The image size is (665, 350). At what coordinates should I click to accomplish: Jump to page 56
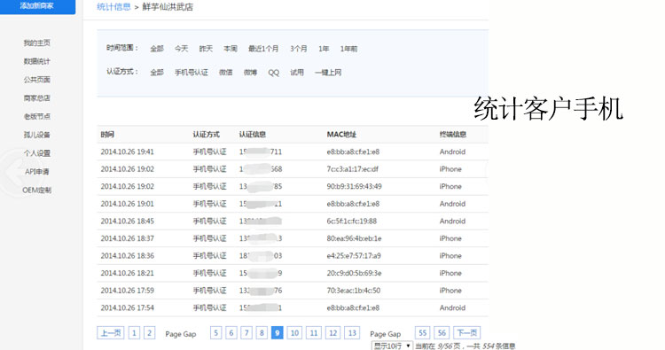[x=442, y=333]
